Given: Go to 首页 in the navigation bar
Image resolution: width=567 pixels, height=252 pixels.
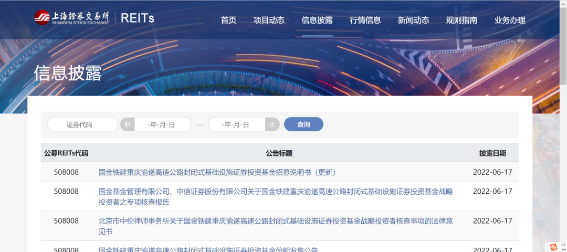Looking at the screenshot, I should tap(228, 20).
